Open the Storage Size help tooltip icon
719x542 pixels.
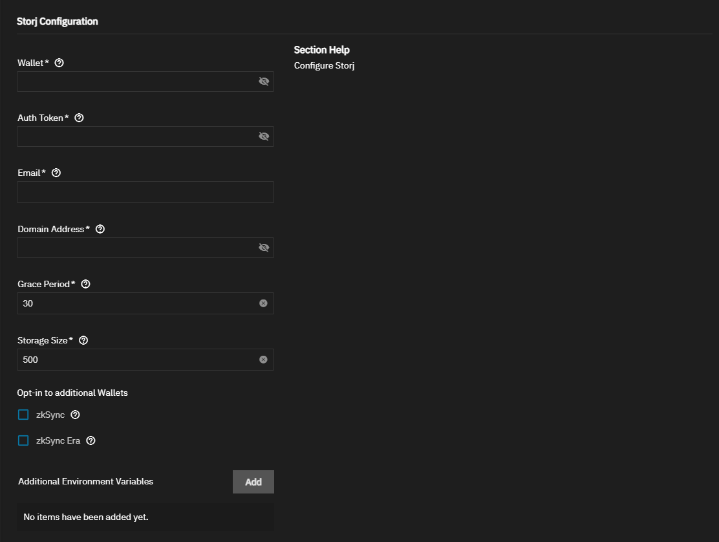pyautogui.click(x=83, y=340)
